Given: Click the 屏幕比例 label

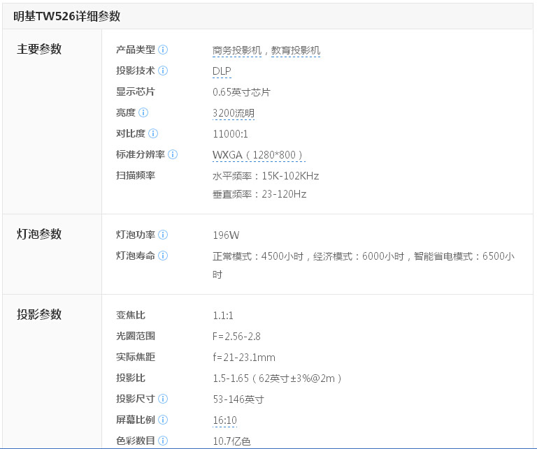Looking at the screenshot, I should tap(136, 420).
